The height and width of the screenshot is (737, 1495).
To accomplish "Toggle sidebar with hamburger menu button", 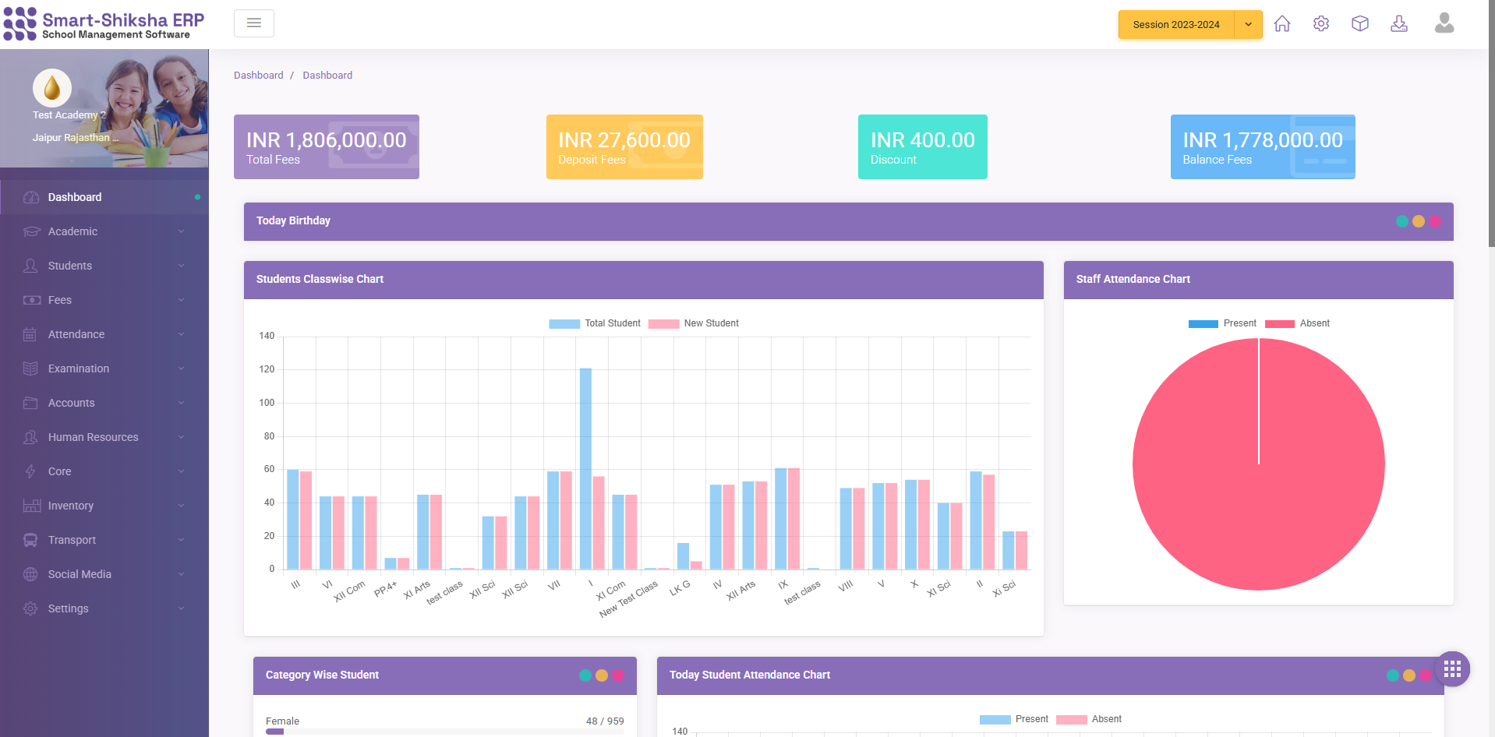I will (254, 23).
